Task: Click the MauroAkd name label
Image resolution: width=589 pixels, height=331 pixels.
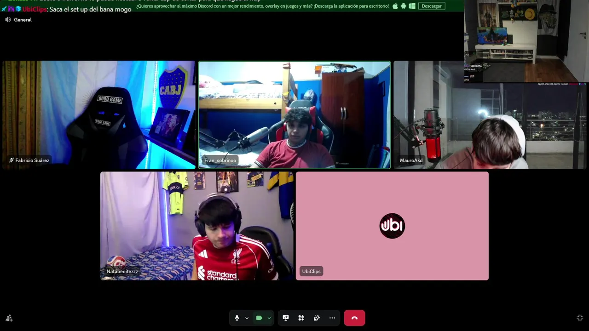Action: 411,160
